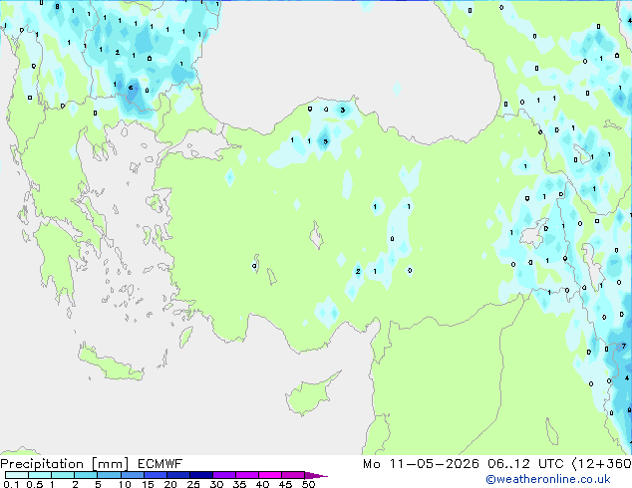632x488 pixels.
Task: Select the 1–2 mm legend swatch
Action: tap(63, 475)
